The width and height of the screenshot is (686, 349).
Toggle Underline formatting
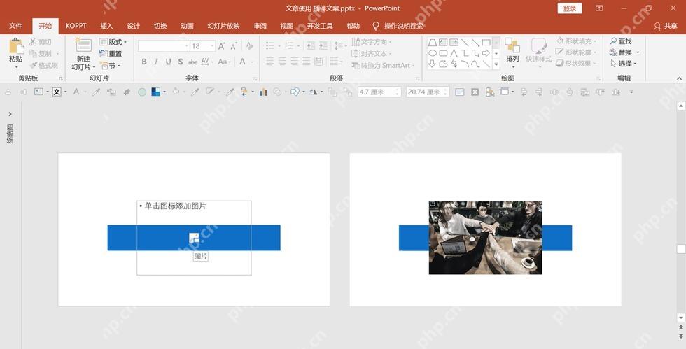pos(169,62)
